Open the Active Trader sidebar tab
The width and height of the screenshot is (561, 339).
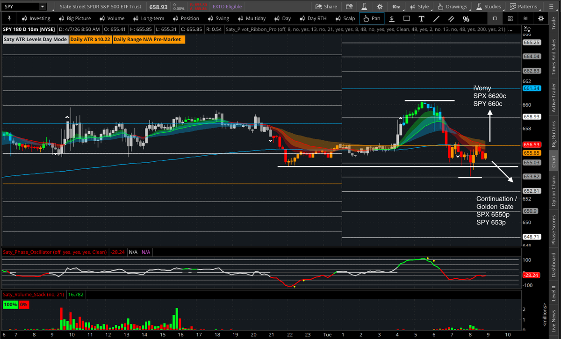pos(554,97)
